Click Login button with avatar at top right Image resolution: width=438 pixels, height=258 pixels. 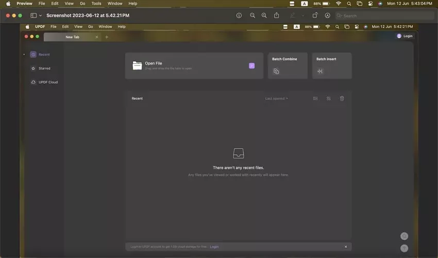tap(405, 36)
